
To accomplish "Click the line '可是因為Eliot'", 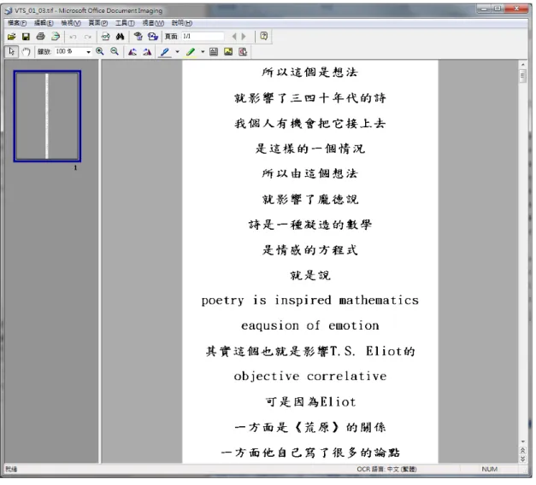I will pos(310,402).
